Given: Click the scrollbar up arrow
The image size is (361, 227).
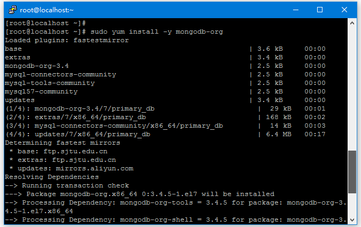Looking at the screenshot, I should click(x=352, y=23).
